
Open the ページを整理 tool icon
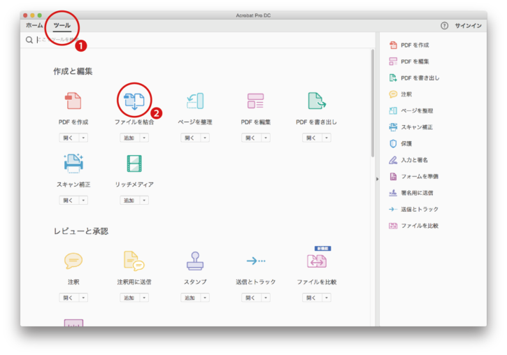pyautogui.click(x=195, y=101)
